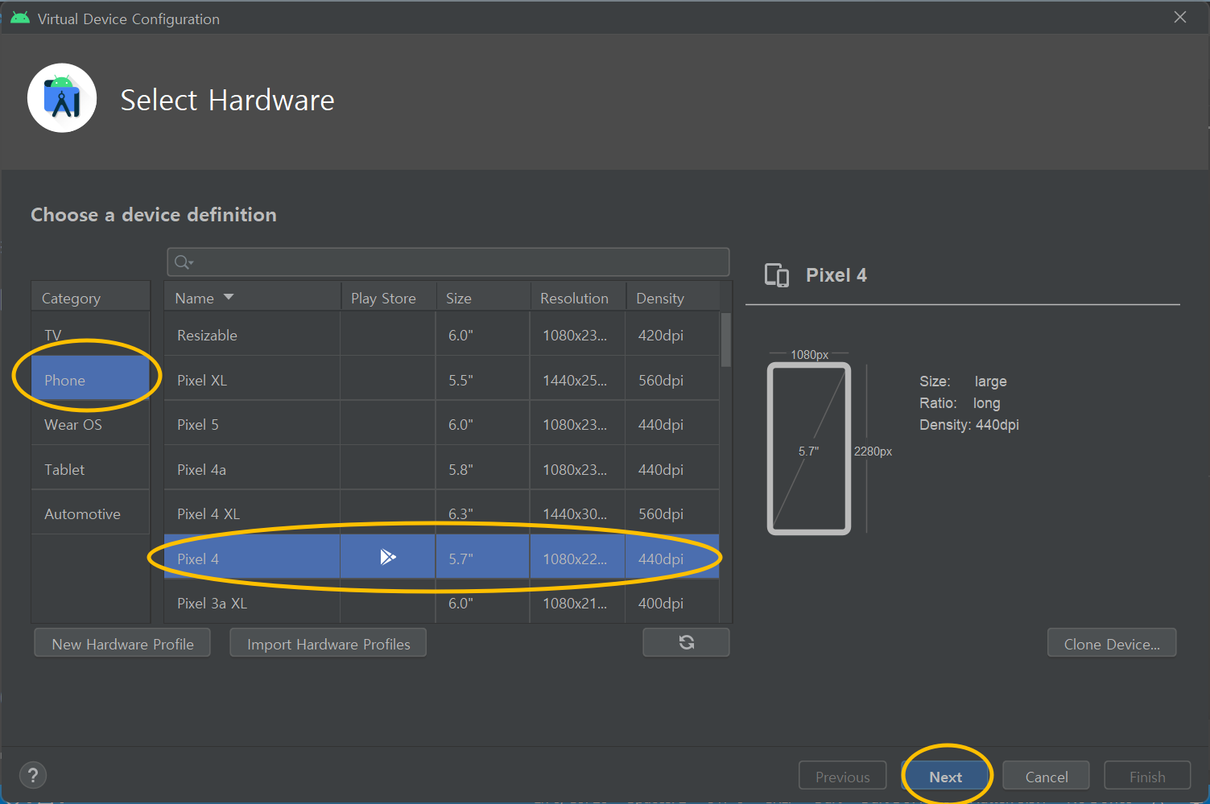Click the Play Store column header
The height and width of the screenshot is (804, 1210).
388,297
